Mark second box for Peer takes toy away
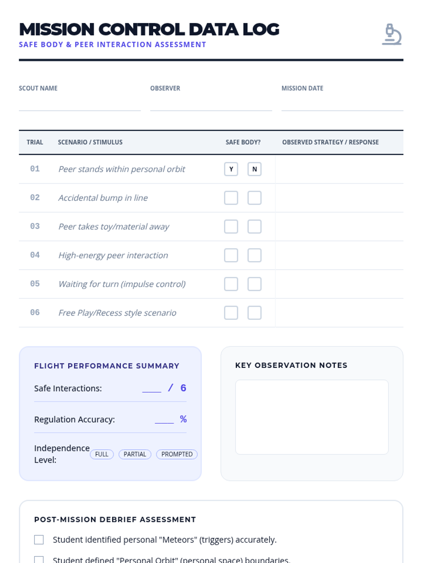The height and width of the screenshot is (563, 422). (254, 227)
